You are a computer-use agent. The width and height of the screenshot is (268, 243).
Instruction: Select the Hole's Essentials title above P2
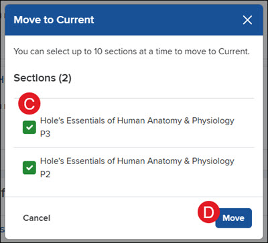tap(137, 161)
